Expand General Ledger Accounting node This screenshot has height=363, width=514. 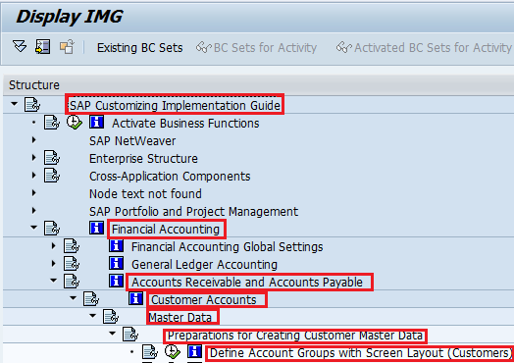pos(53,263)
